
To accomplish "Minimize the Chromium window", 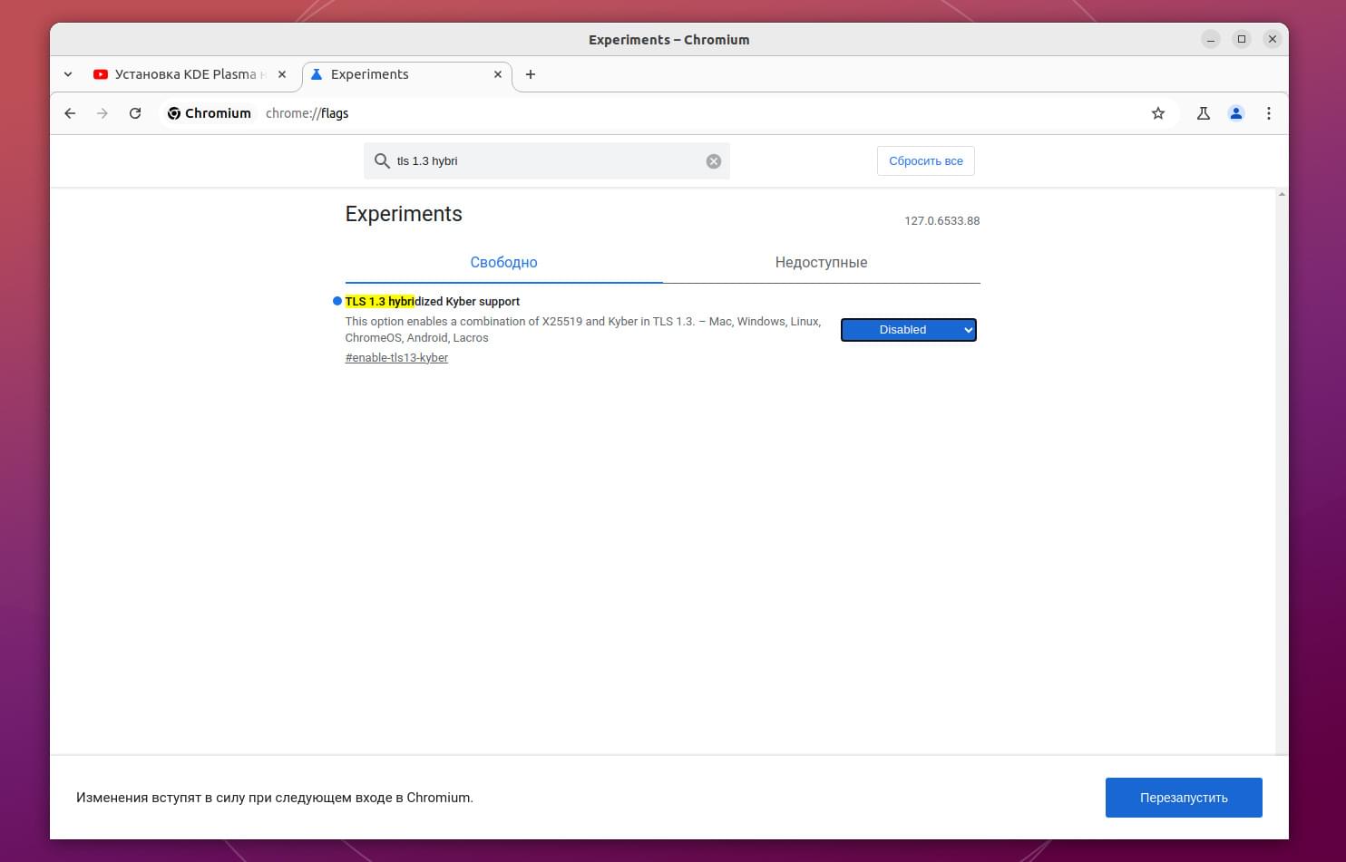I will coord(1211,39).
